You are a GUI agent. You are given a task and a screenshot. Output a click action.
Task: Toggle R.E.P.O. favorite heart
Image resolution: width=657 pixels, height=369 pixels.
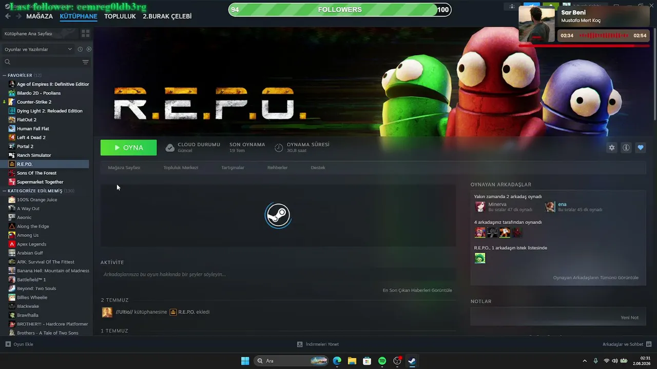click(641, 148)
